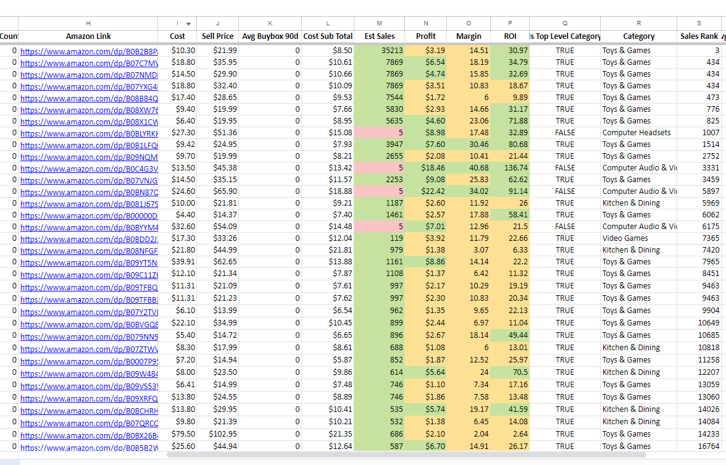Select column K header letter

coord(270,23)
